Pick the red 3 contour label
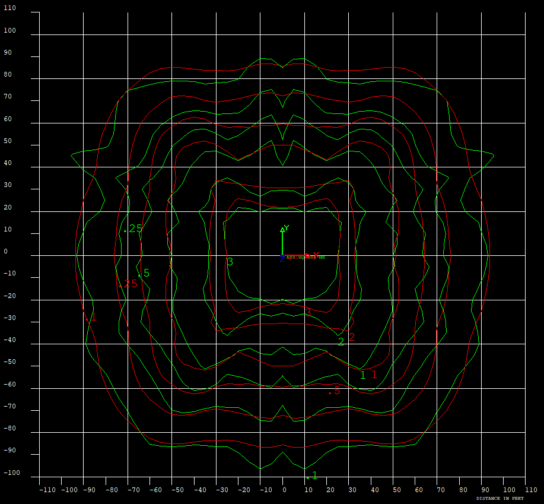The width and height of the screenshot is (544, 504). 308,312
